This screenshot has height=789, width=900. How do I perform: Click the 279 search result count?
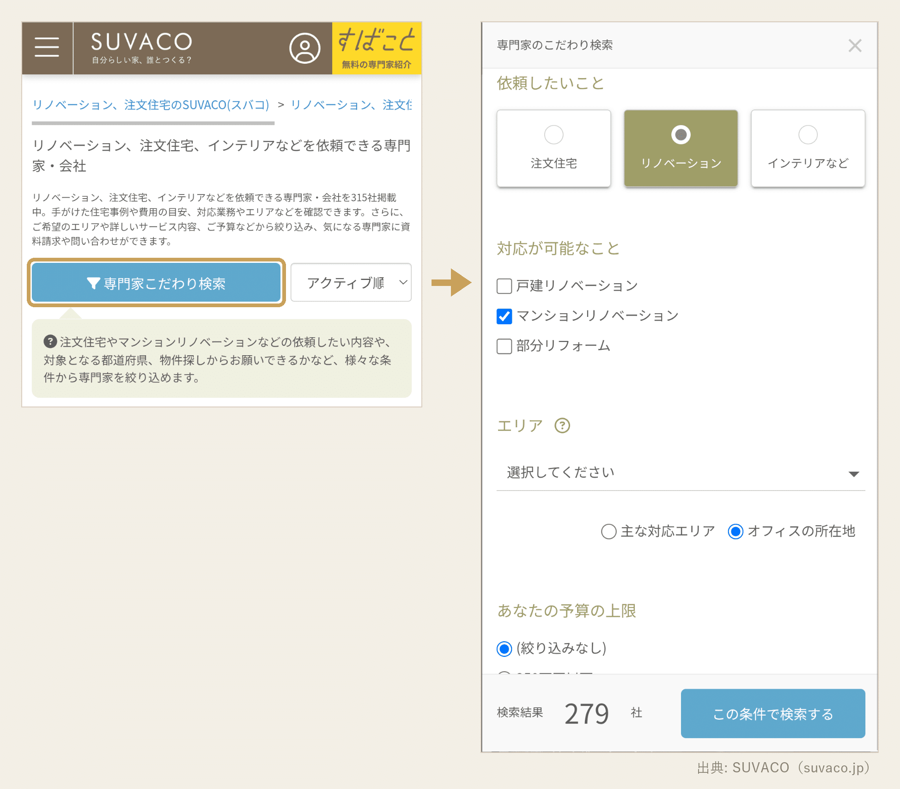587,714
